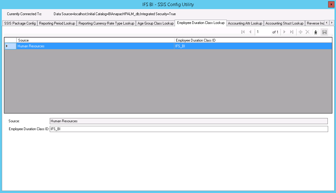This screenshot has width=336, height=193.
Task: Save changes with the floppy disk icon
Action: click(324, 32)
